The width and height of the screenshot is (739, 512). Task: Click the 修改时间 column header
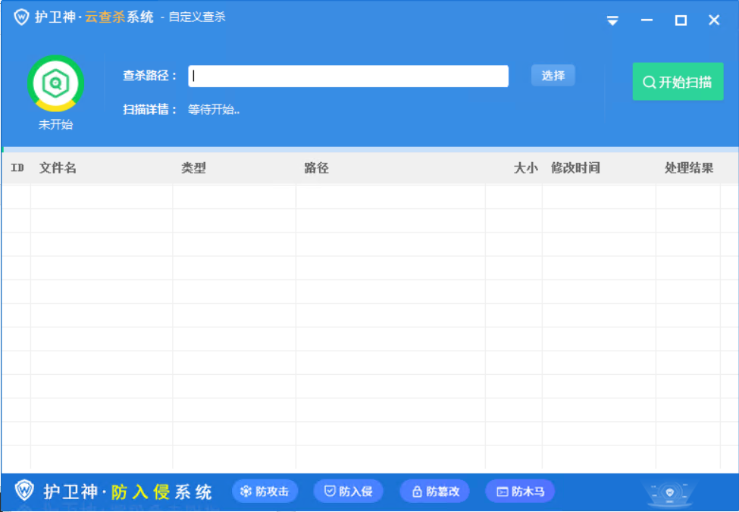click(x=575, y=168)
